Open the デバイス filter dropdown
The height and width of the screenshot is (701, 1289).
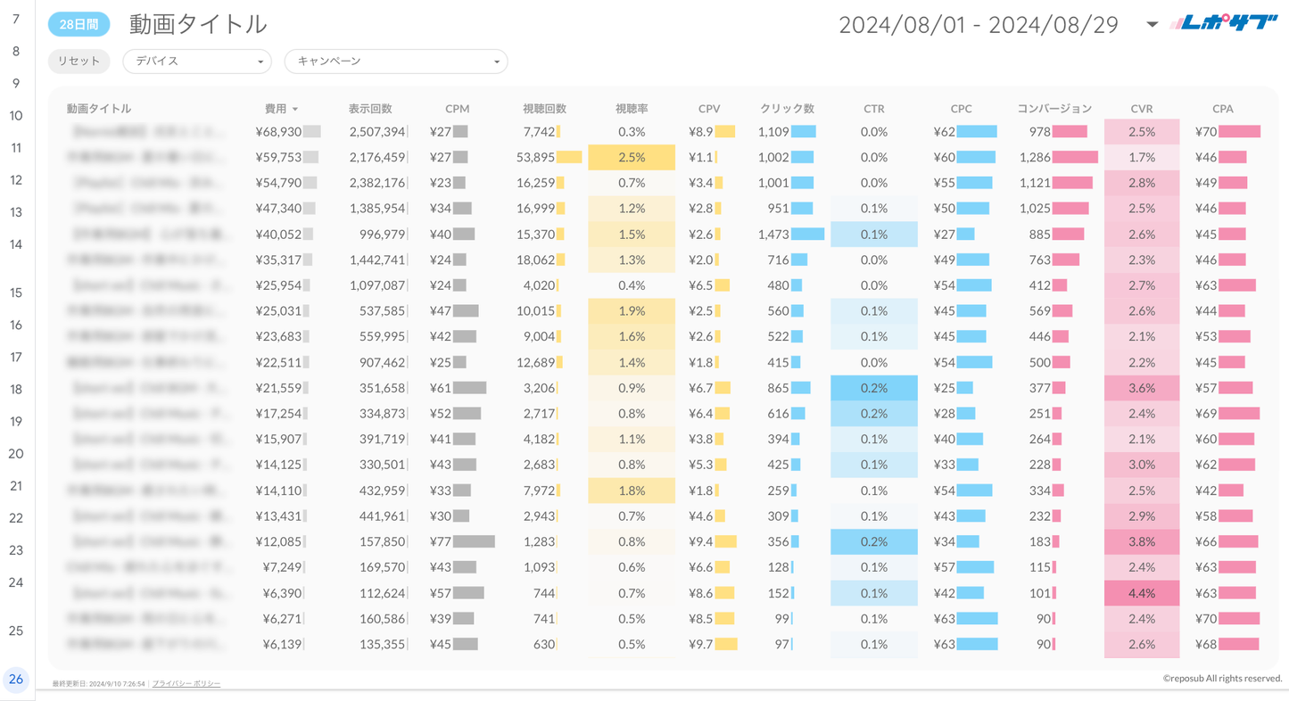click(197, 62)
